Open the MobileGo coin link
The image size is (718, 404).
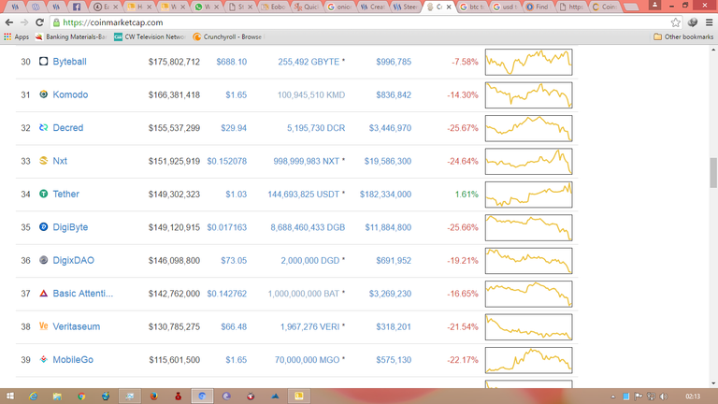73,359
